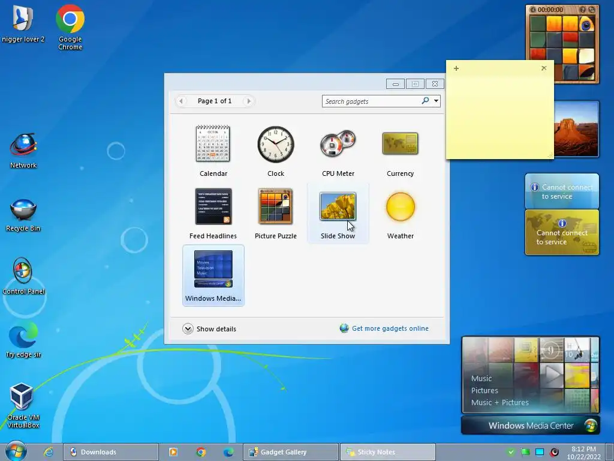
Task: Select the Feed Headlines gadget
Action: click(213, 213)
